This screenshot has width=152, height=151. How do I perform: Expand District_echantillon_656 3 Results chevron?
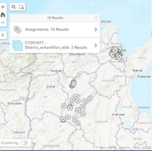pos(96,45)
